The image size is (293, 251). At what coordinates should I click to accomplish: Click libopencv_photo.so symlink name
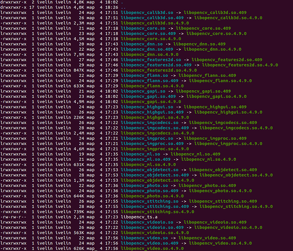click(x=144, y=186)
